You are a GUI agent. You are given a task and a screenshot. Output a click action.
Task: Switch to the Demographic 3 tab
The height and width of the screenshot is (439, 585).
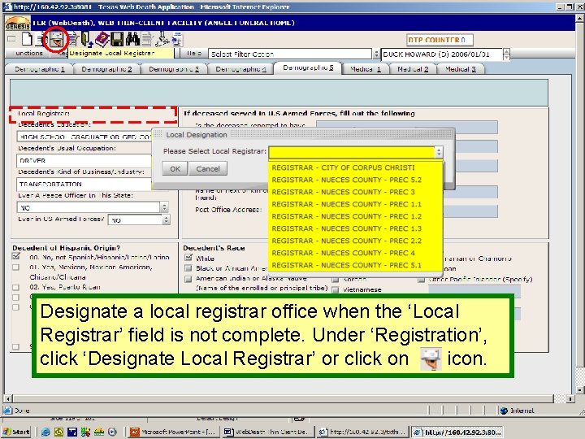pyautogui.click(x=174, y=69)
